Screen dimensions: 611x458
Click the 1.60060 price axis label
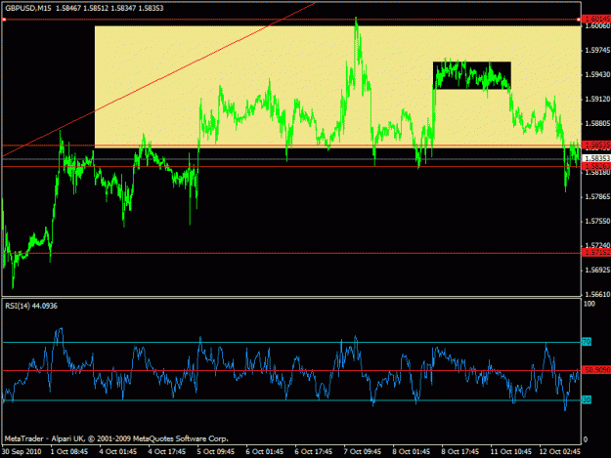coord(597,26)
